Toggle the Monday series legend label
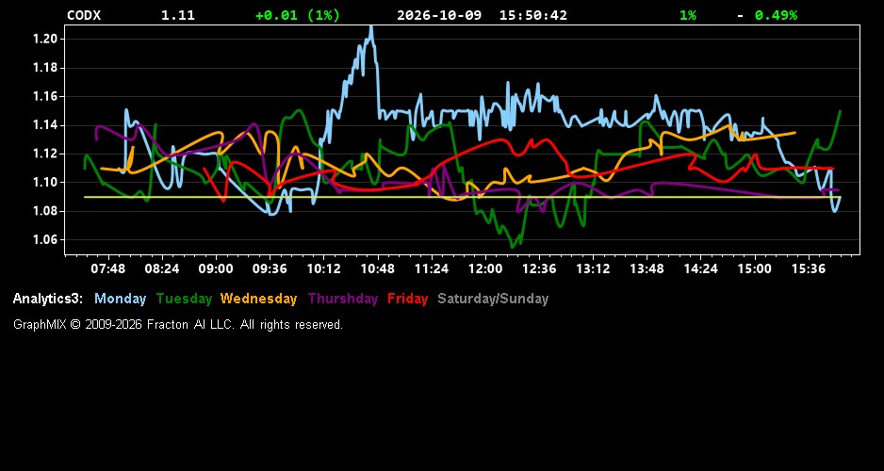This screenshot has height=471, width=884. click(120, 299)
